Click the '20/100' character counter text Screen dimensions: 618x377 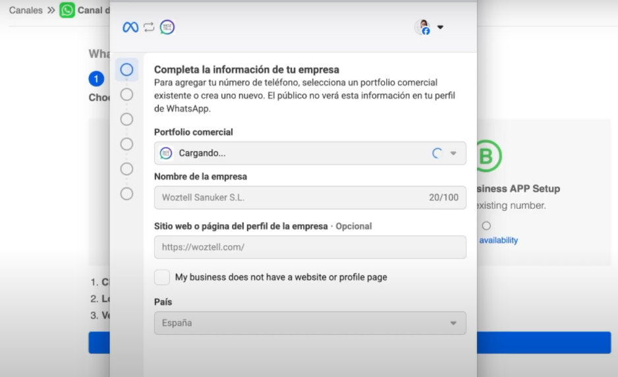click(444, 198)
